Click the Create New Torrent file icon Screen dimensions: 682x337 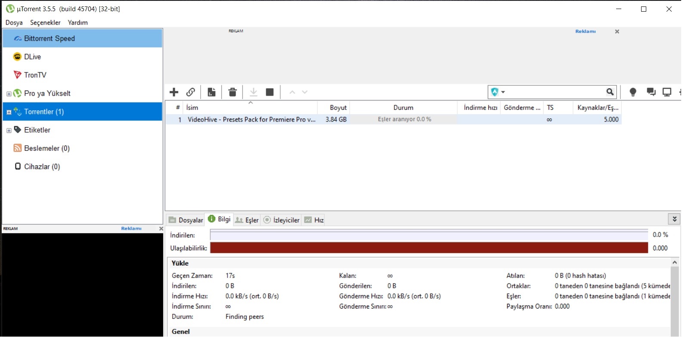(211, 92)
